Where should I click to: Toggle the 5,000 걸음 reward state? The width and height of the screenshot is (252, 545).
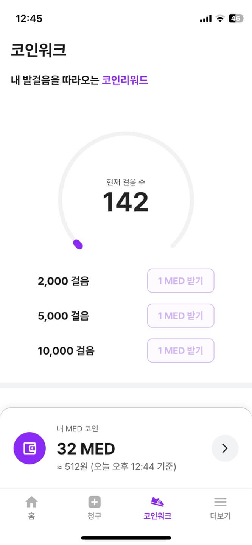(x=180, y=316)
